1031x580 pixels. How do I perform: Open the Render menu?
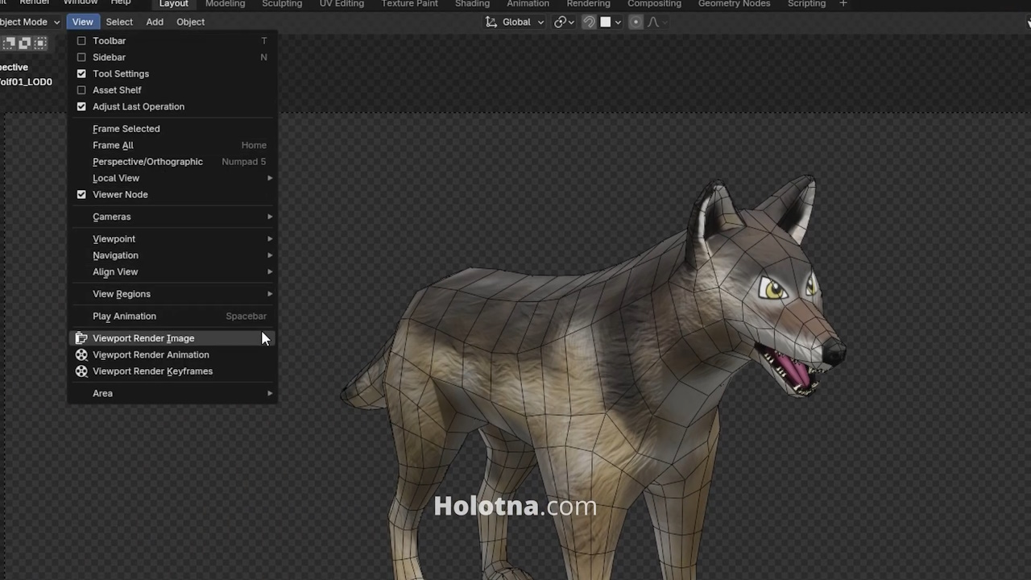tap(35, 2)
